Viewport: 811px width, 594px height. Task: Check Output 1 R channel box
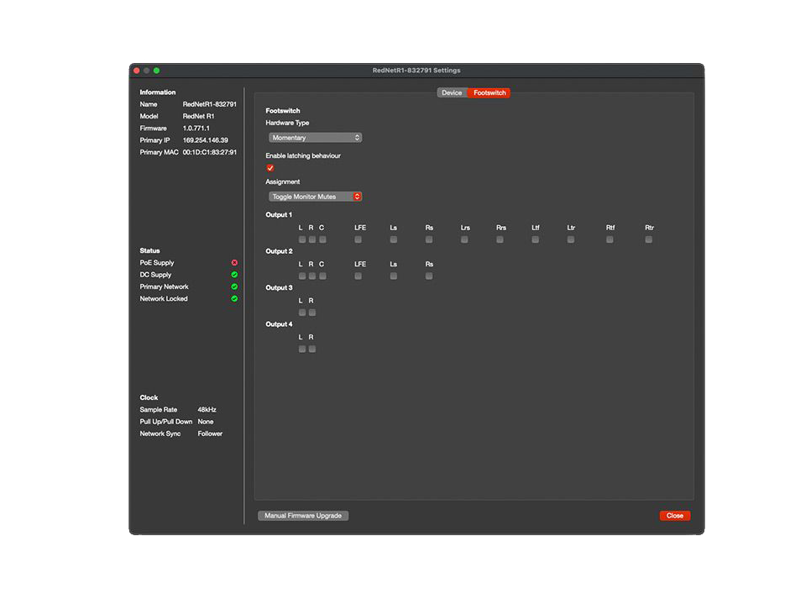coord(311,239)
